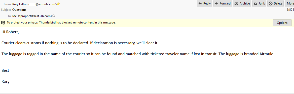The width and height of the screenshot is (294, 94).
Task: Click the 'Best' sign-off line
Action: tap(5, 70)
